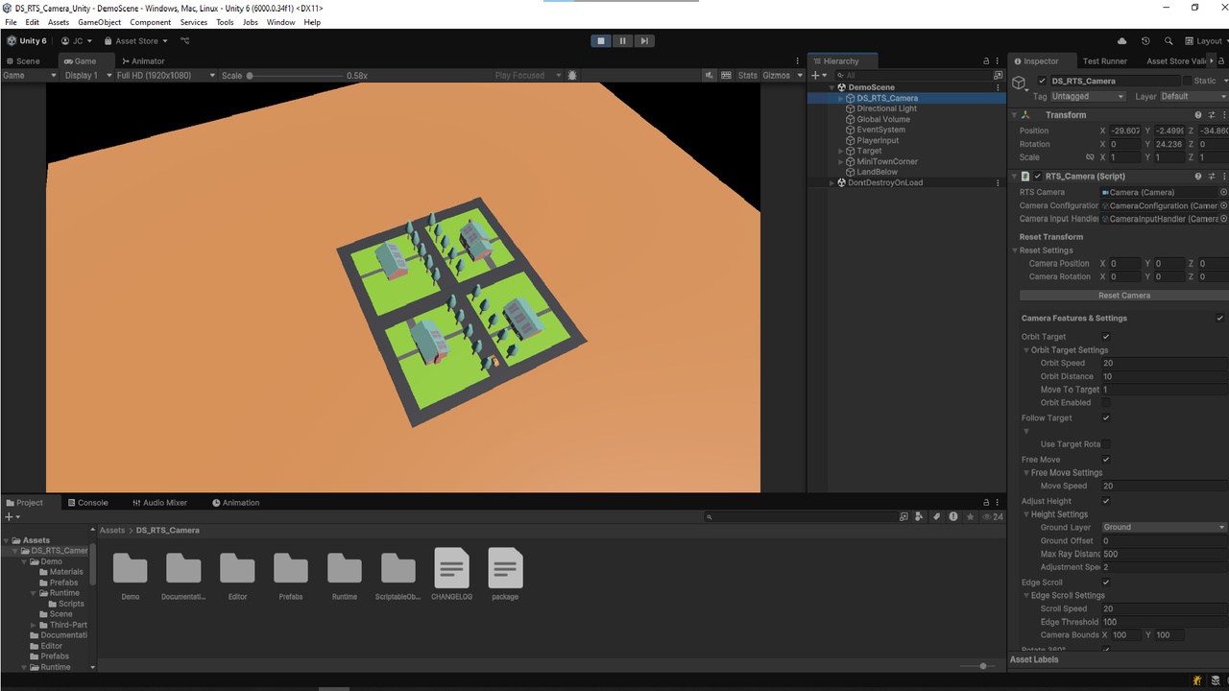Open the DemoScene options kebab menu
Image resolution: width=1229 pixels, height=691 pixels.
[999, 87]
